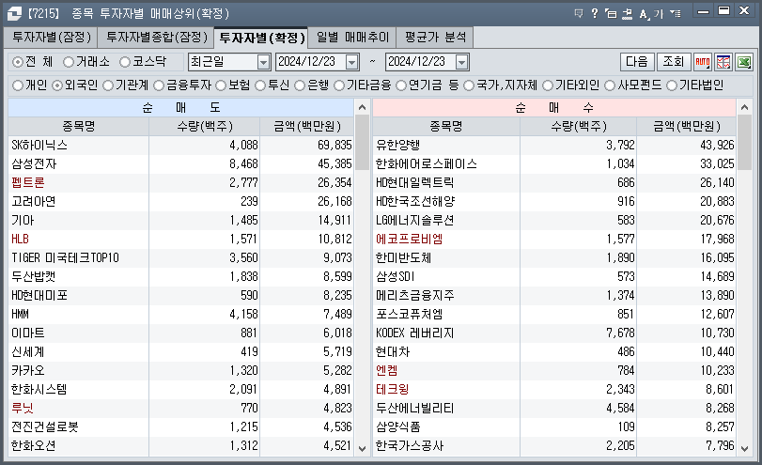Minimize the 7215 window
This screenshot has width=762, height=465.
(x=703, y=11)
